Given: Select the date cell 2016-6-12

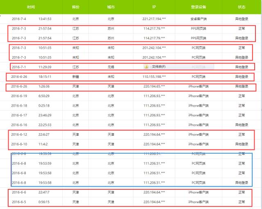Looking at the screenshot, I should point(19,134).
